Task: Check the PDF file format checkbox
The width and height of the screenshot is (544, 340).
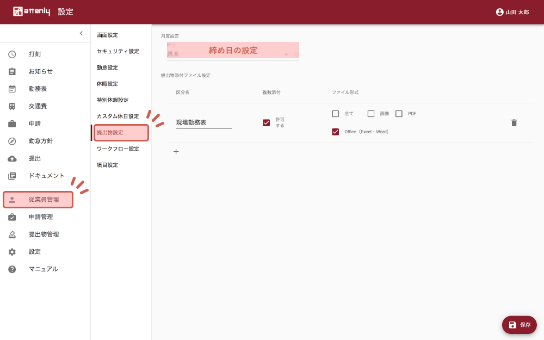Action: tap(399, 114)
